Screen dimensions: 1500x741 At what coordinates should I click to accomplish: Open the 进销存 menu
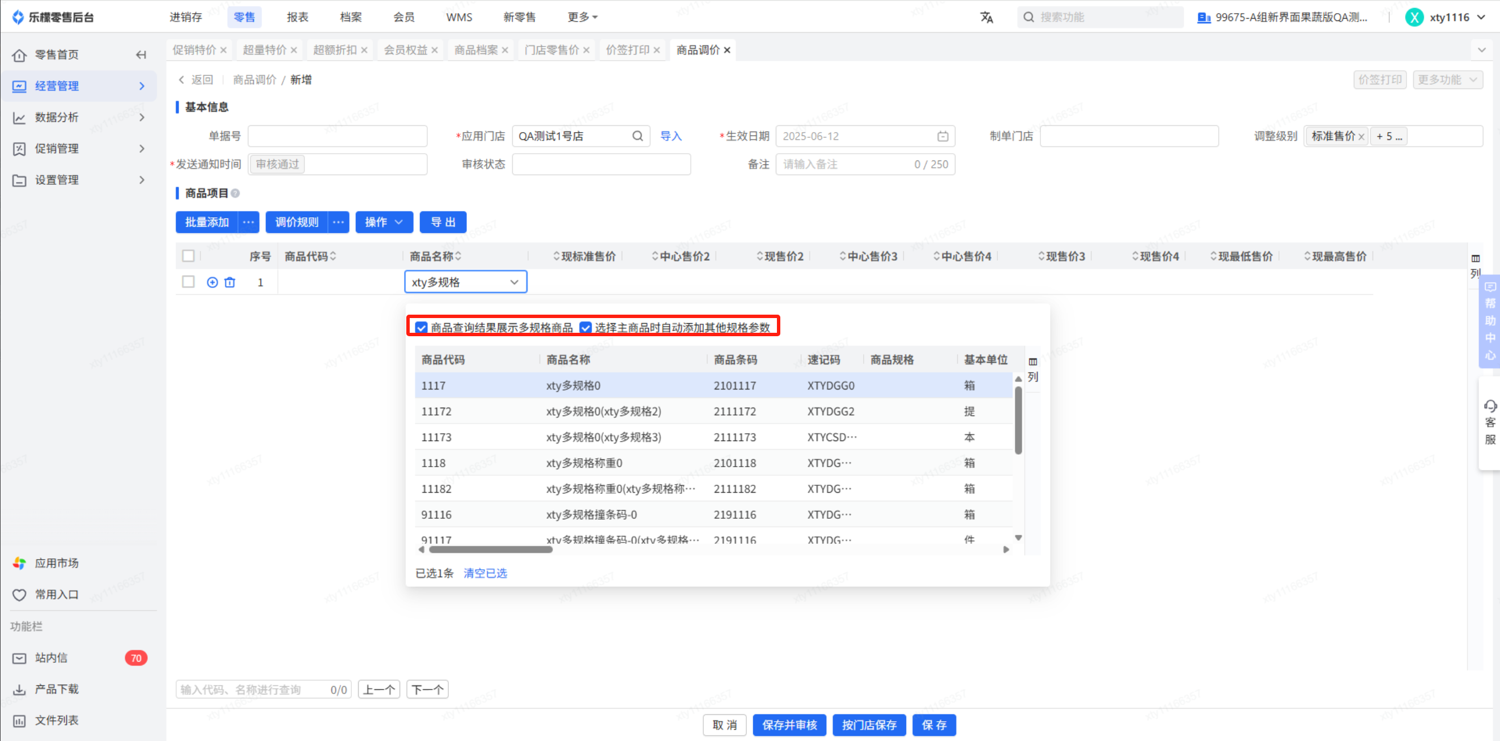point(186,18)
